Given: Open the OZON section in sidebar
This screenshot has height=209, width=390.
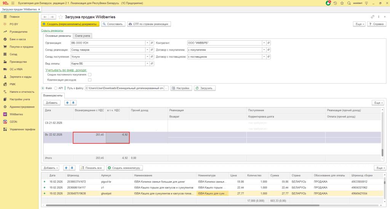Looking at the screenshot, I should [14, 122].
